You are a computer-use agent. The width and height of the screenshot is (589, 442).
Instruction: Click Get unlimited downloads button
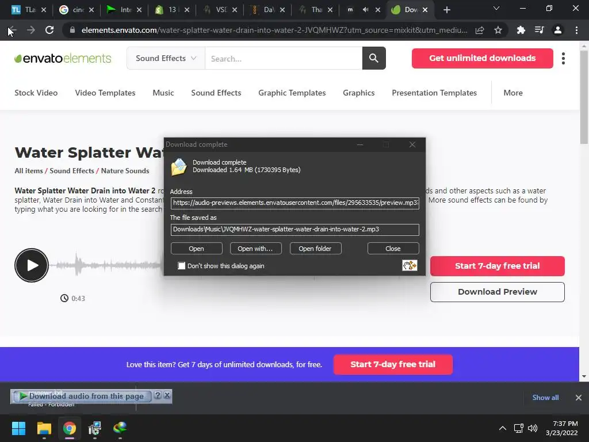483,58
